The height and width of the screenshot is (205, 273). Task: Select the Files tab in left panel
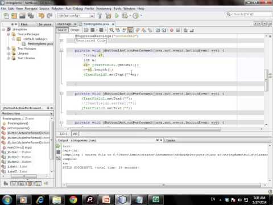[24, 24]
